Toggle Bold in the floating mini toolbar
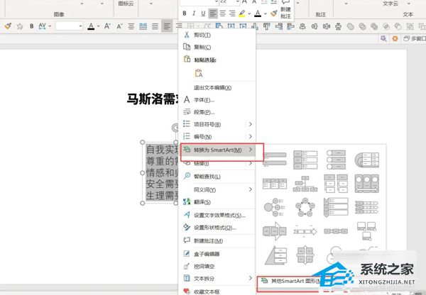 (x=185, y=13)
